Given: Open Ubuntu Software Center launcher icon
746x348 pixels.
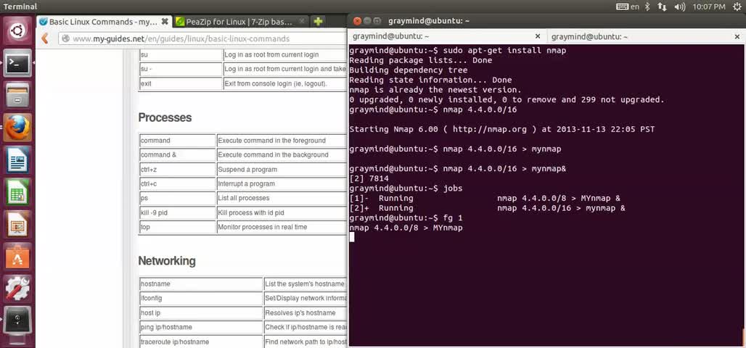Looking at the screenshot, I should pos(17,257).
